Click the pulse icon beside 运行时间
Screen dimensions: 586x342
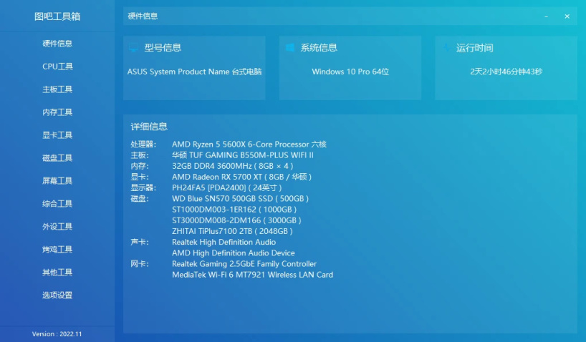[x=446, y=47]
